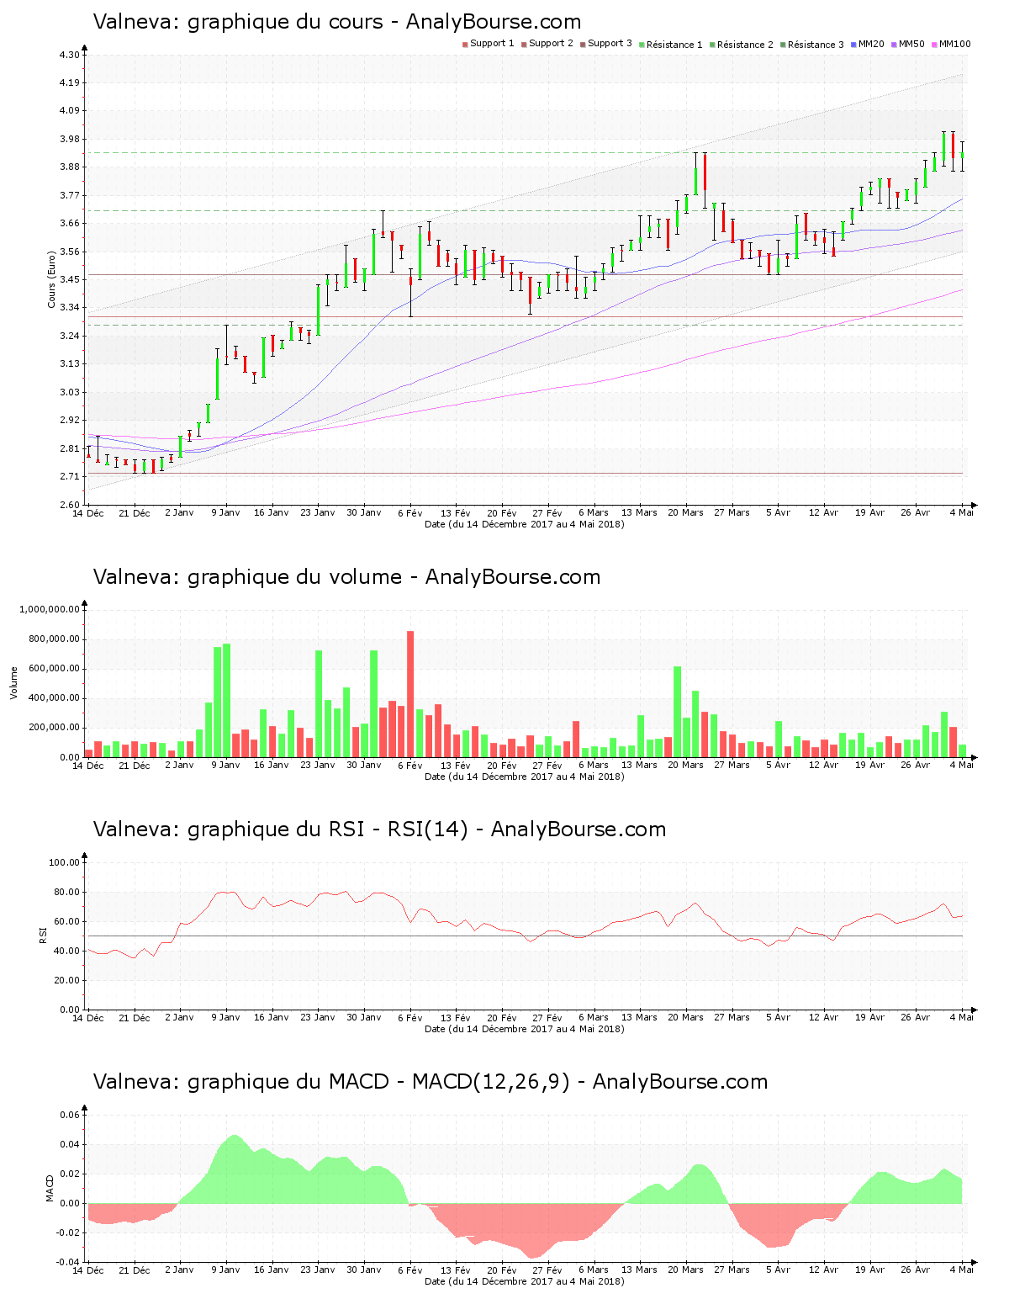Click the Résistance 1 legend marker
1009x1304 pixels.
click(642, 45)
